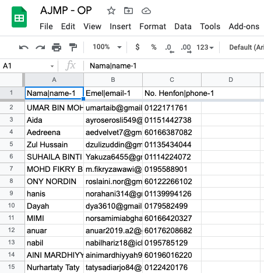Click email cell nabilhariz18@icl
Image resolution: width=264 pixels, height=273 pixels.
click(113, 243)
